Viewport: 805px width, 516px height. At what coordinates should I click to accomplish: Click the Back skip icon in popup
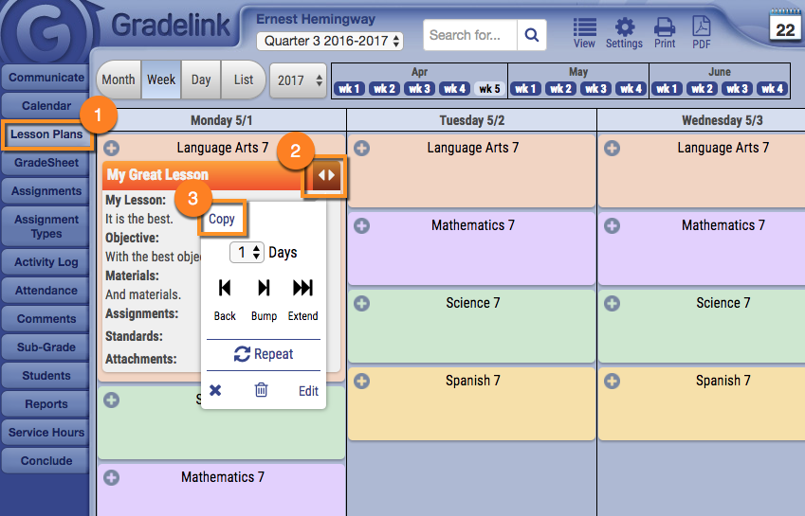coord(225,288)
